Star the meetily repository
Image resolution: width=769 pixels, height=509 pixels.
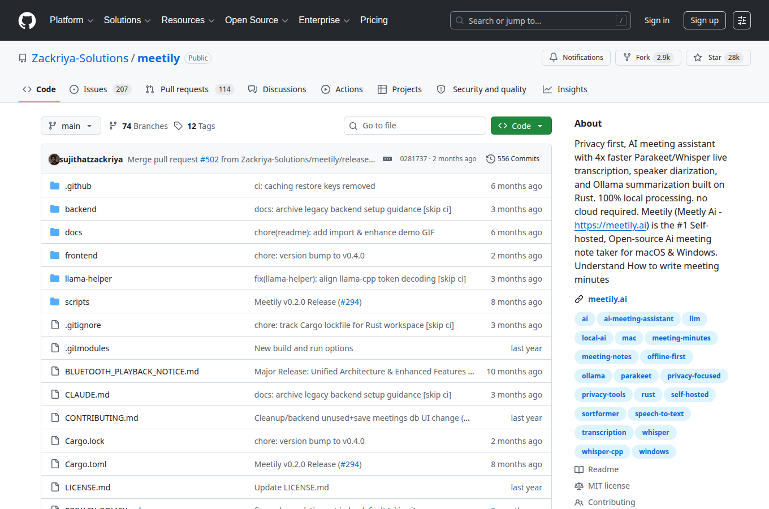pyautogui.click(x=718, y=58)
